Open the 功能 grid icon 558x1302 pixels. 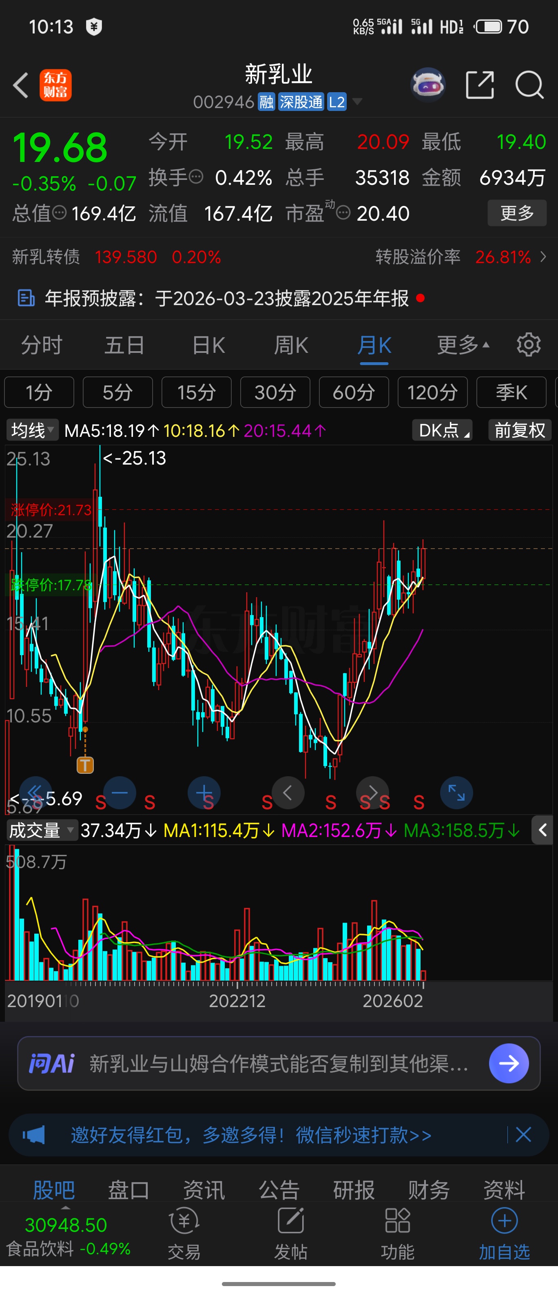point(397,1220)
